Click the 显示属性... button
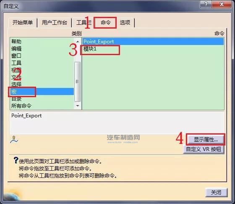Screen dimensions: 235x204 point(206,139)
